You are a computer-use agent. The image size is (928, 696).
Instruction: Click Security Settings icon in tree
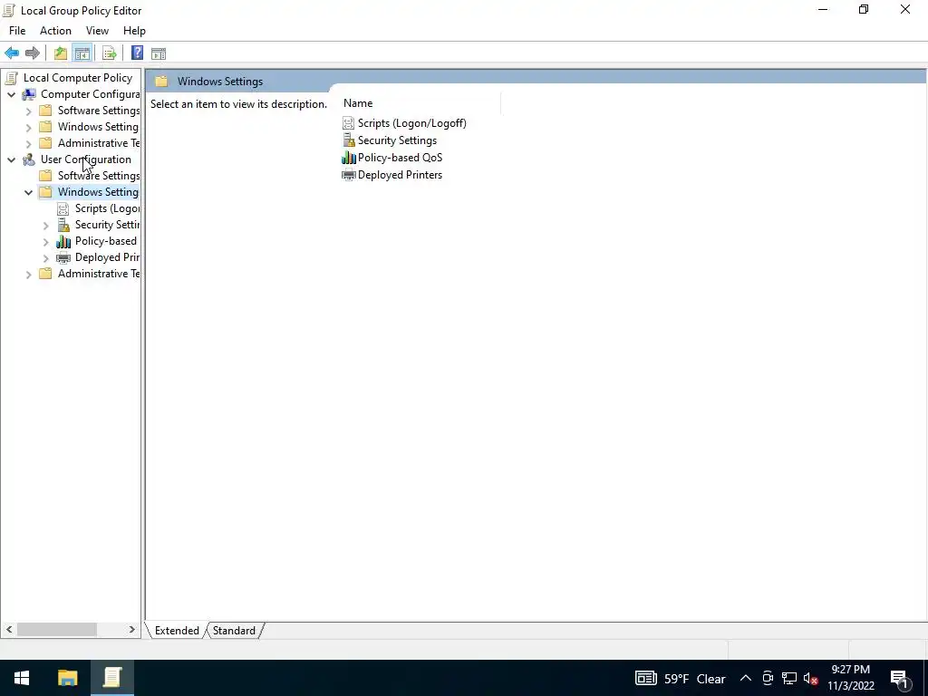point(63,225)
